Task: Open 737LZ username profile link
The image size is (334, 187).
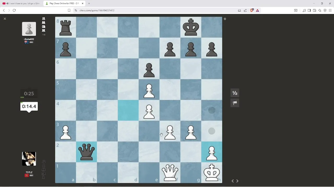Action: [29, 172]
